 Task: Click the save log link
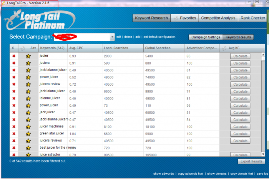[x=262, y=174]
